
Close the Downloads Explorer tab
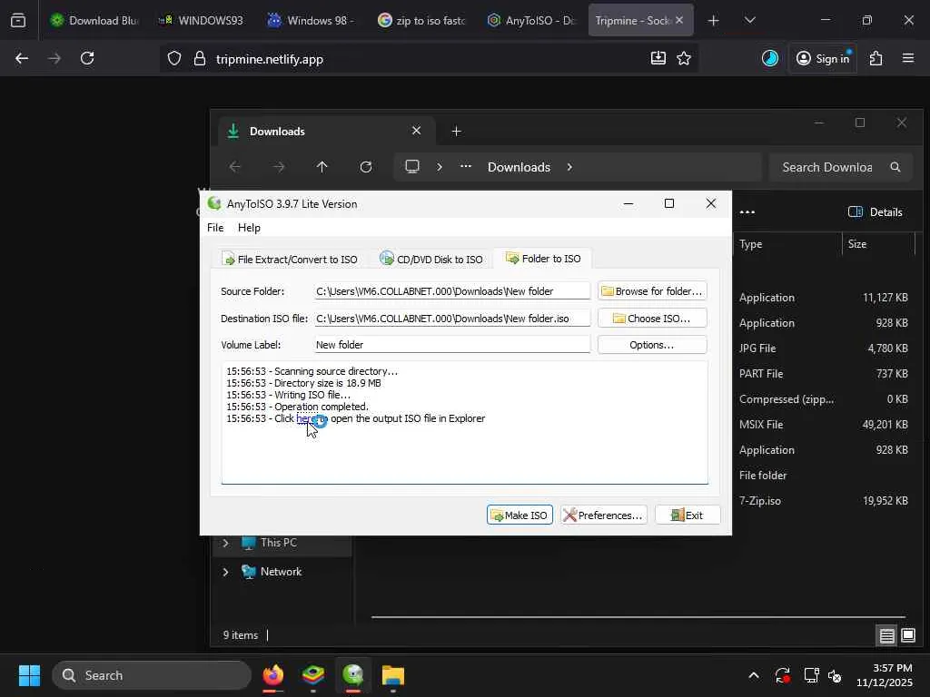[416, 131]
